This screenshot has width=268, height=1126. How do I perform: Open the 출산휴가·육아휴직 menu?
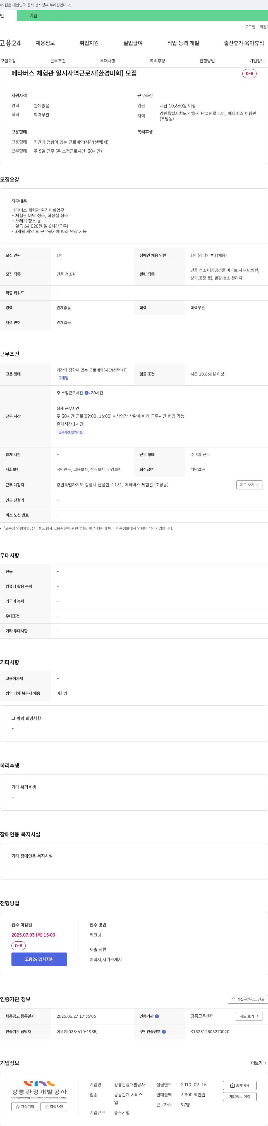(244, 43)
